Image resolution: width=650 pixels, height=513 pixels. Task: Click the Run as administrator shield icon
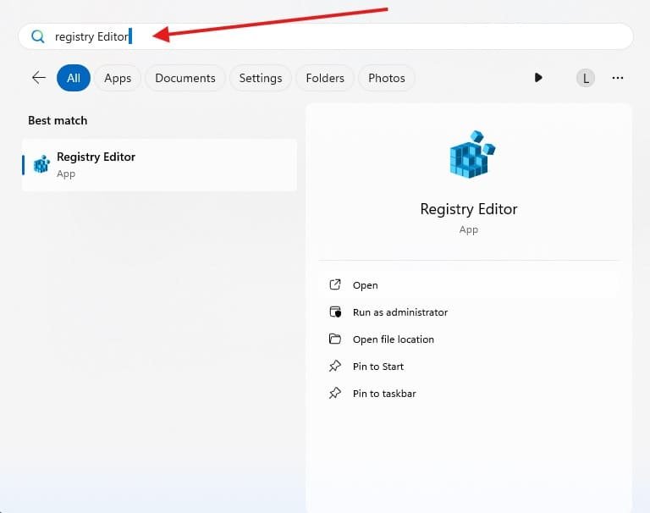[x=335, y=312]
